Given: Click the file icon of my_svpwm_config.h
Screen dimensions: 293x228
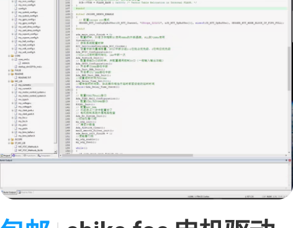Looking at the screenshot, I should [16, 38].
